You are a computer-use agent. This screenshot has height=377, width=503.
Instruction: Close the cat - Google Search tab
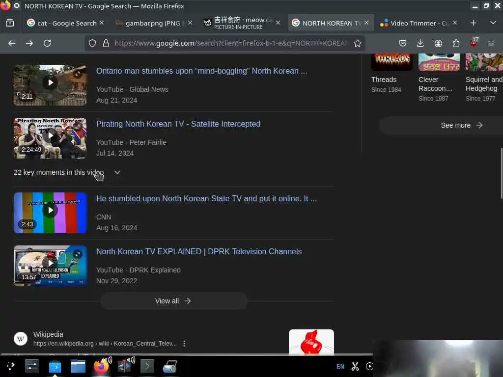[102, 23]
